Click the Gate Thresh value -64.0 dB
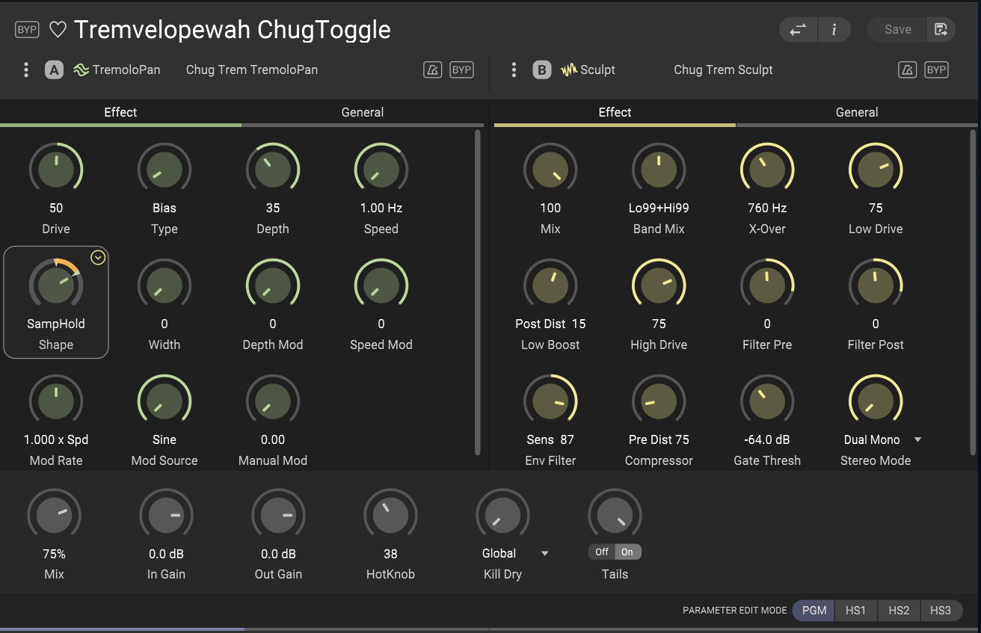This screenshot has width=981, height=633. 767,439
